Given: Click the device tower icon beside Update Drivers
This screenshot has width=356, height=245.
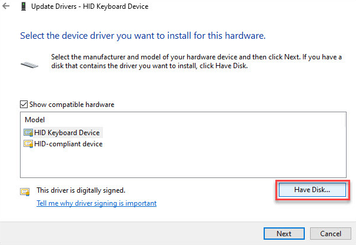Looking at the screenshot, I should [x=23, y=6].
